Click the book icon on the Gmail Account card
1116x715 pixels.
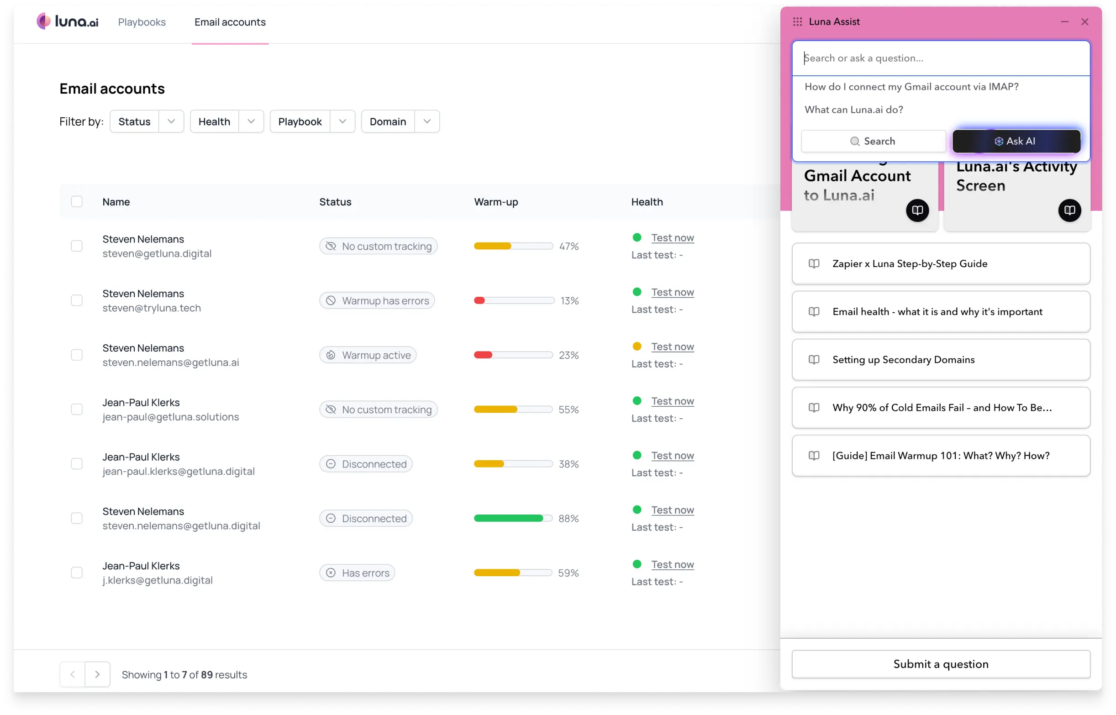[917, 210]
